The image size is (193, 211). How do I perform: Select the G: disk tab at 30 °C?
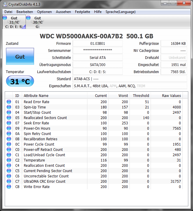[x=37, y=22]
